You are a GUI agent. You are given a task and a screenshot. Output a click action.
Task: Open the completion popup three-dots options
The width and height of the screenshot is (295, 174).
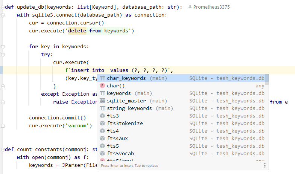[x=265, y=165]
